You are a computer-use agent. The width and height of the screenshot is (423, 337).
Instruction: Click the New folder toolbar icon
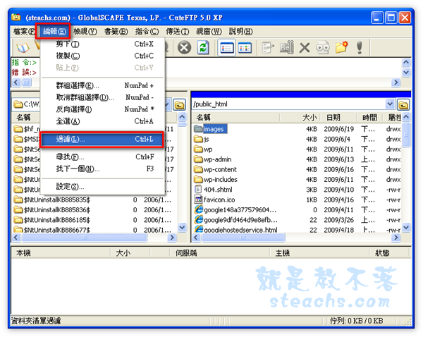341,47
